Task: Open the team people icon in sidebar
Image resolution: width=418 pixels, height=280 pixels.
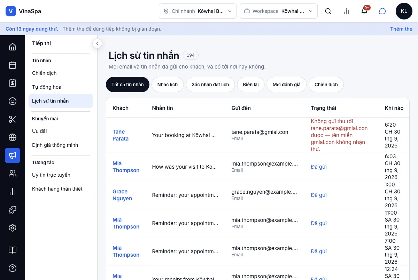Action: tap(13, 174)
